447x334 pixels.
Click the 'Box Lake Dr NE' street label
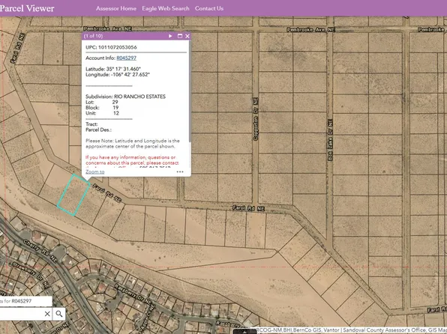coord(331,140)
